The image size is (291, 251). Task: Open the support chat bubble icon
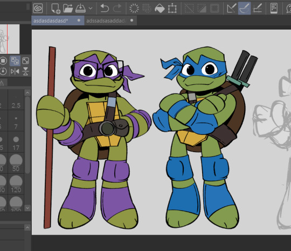click(288, 8)
